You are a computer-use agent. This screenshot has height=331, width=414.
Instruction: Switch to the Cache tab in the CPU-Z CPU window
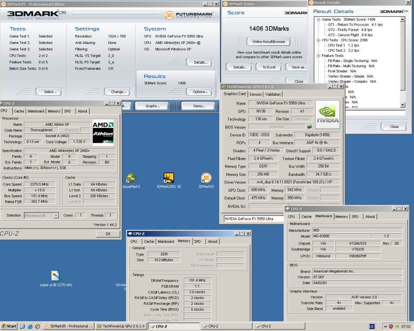point(19,111)
